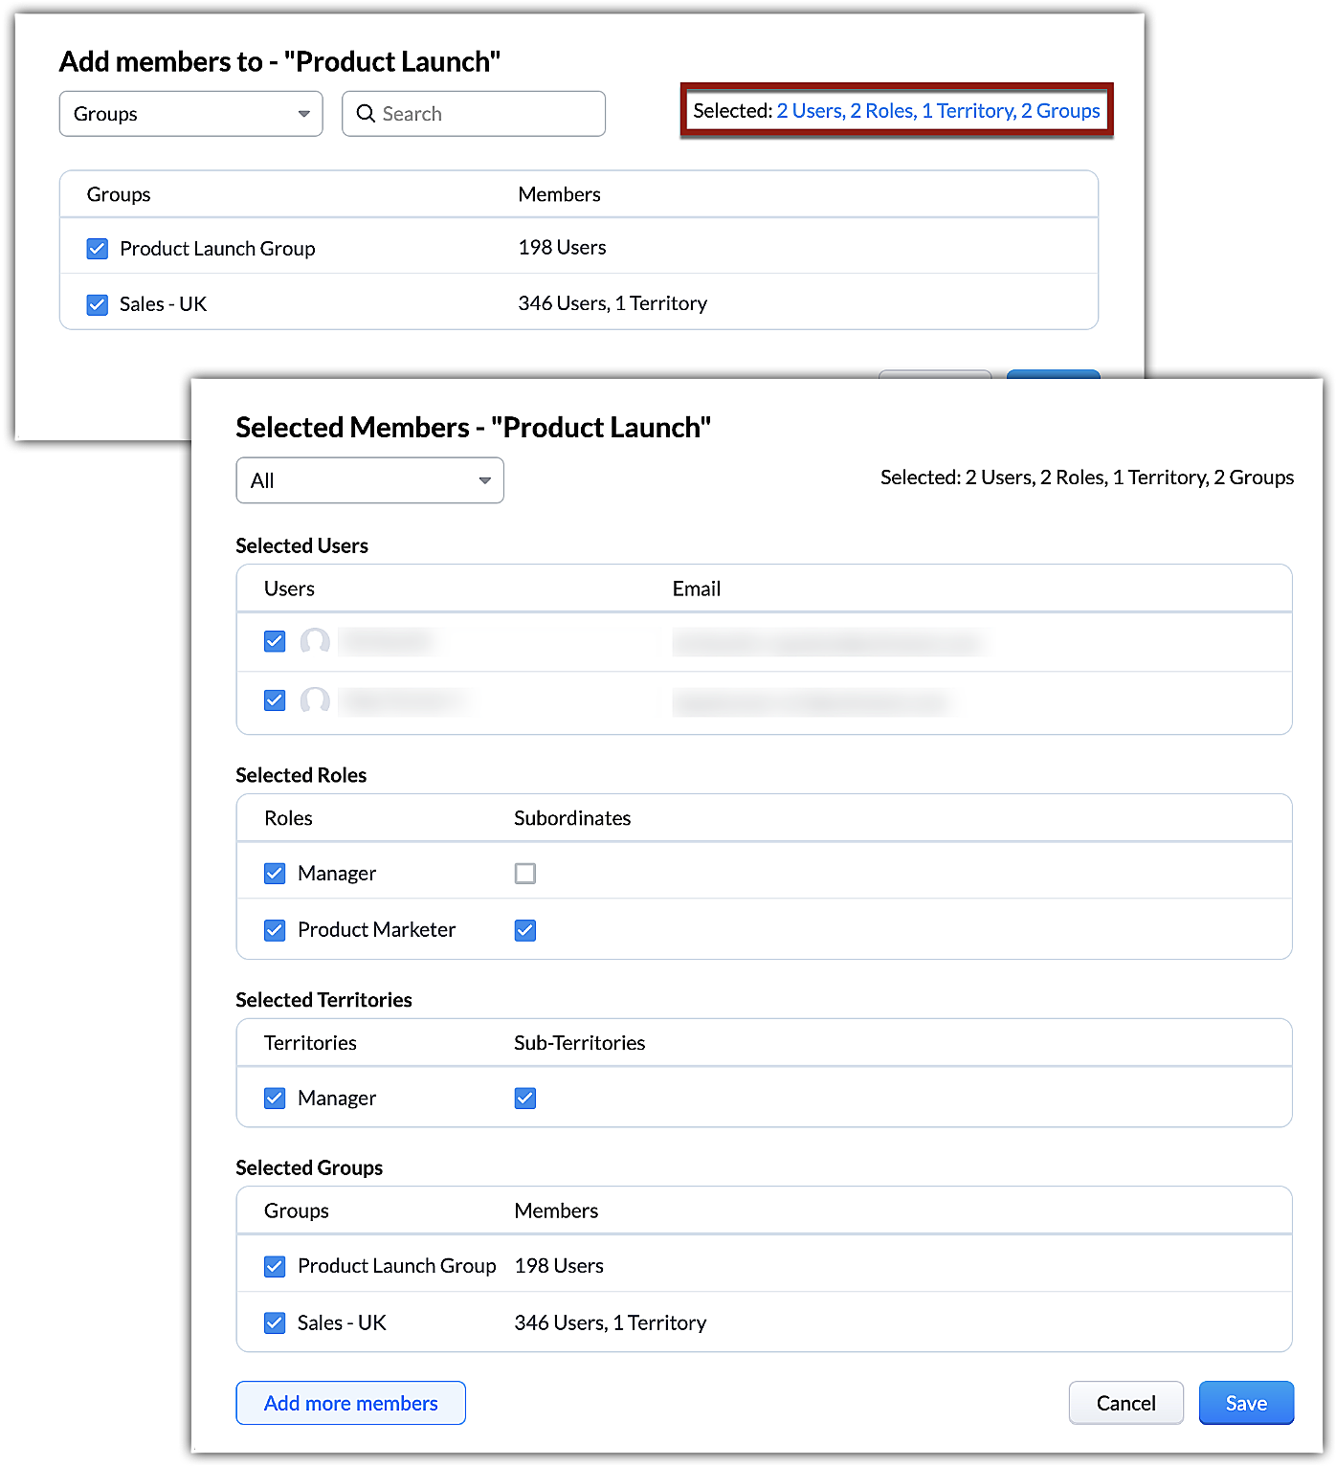The image size is (1336, 1466).
Task: Click the avatar icon of the first selected user
Action: click(315, 641)
